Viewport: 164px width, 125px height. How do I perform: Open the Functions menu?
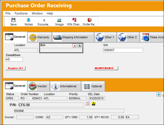21,13
